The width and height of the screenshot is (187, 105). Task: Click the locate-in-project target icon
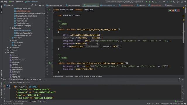[x=32, y=5]
